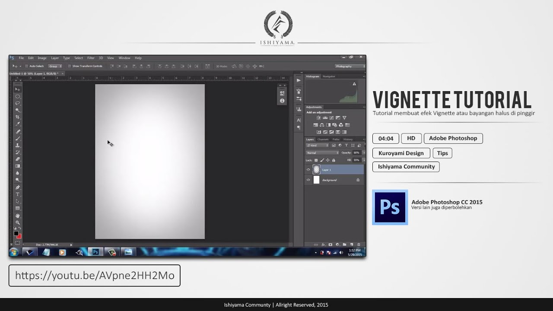Viewport: 553px width, 311px height.
Task: Click the layer style fx icon
Action: (x=323, y=244)
